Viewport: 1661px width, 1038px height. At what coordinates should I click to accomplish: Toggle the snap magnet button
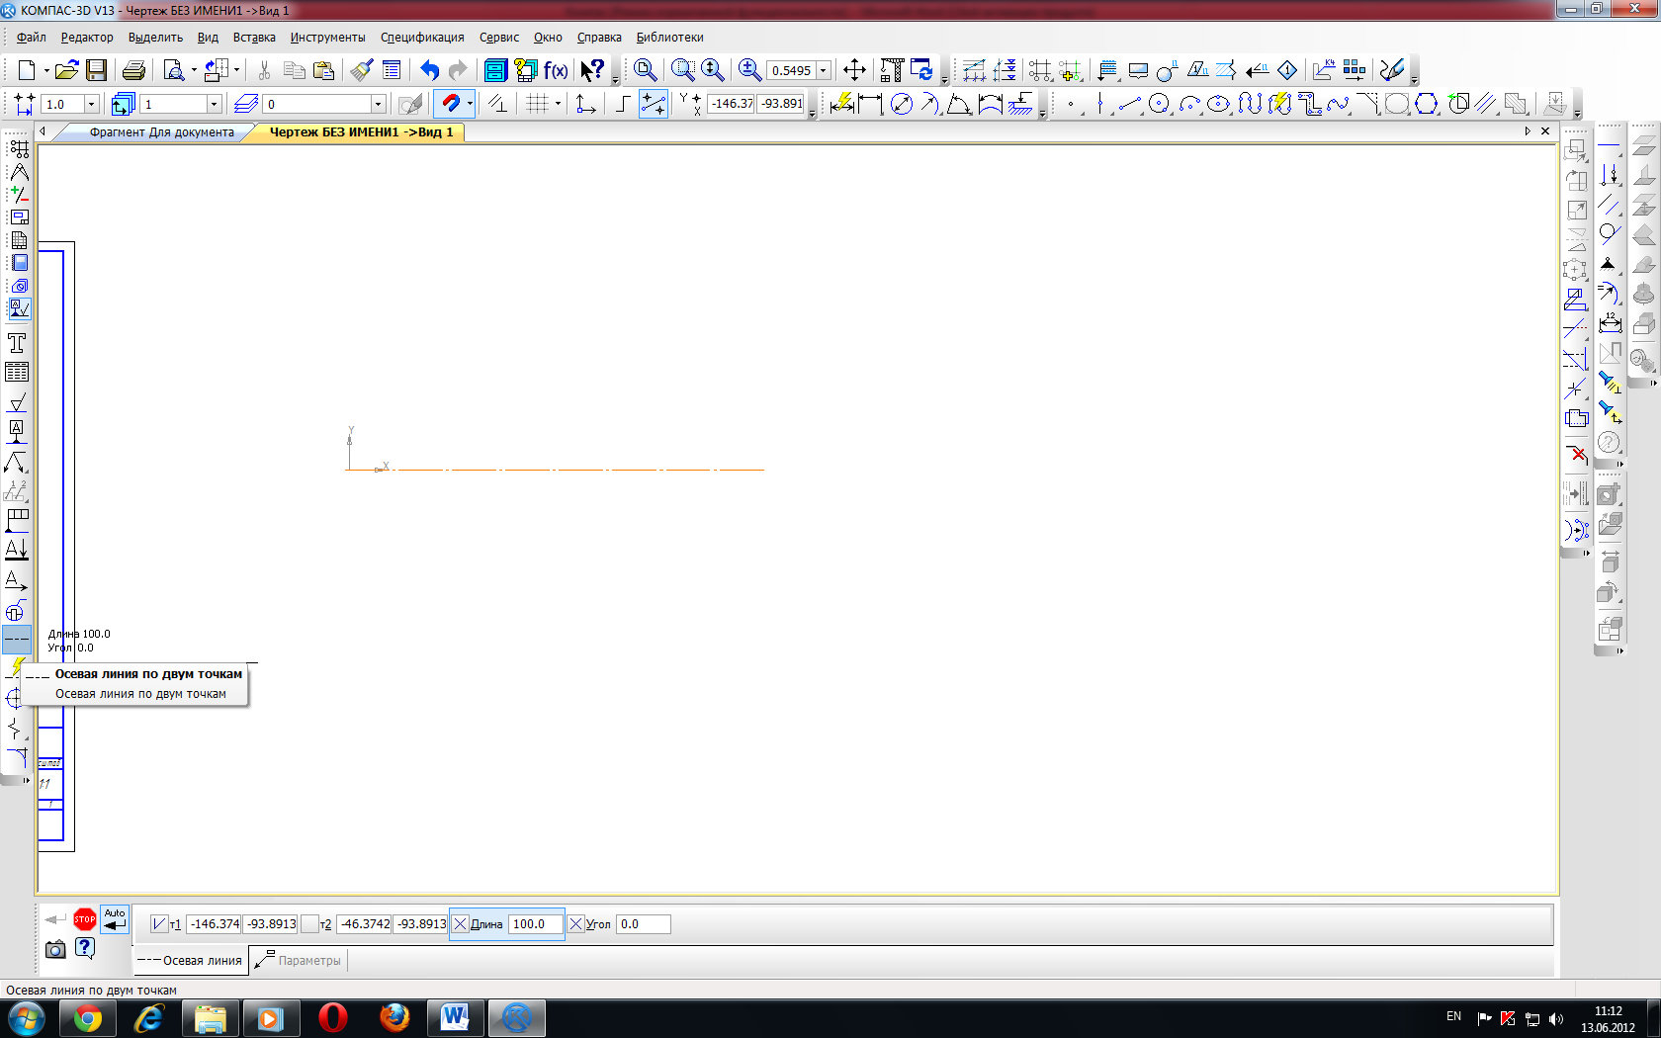point(451,104)
